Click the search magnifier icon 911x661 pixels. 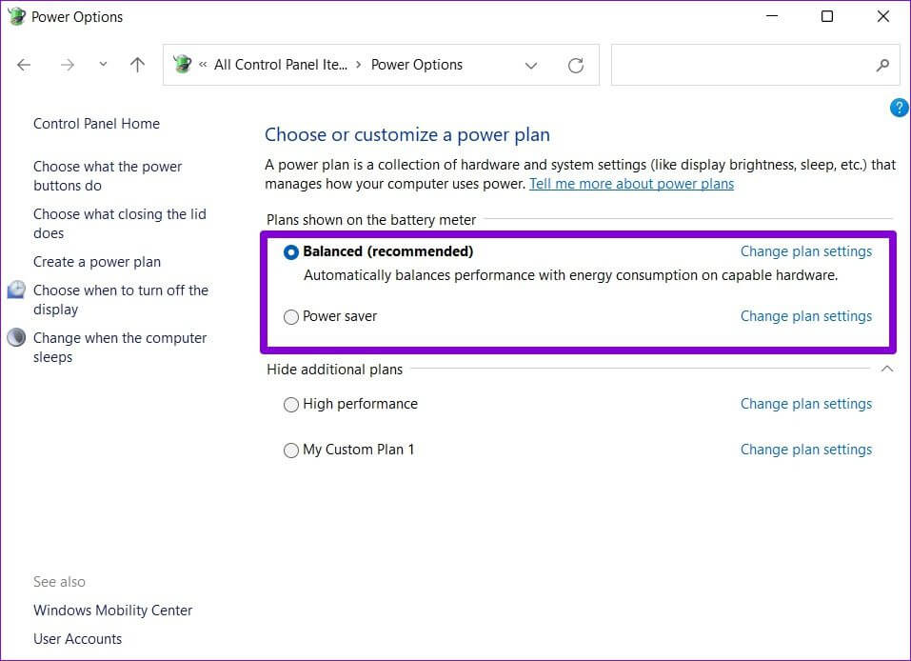click(882, 65)
